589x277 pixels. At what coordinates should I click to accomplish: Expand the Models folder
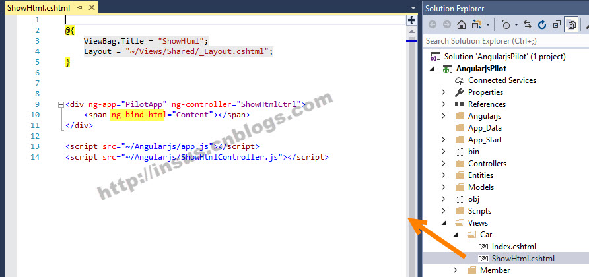pyautogui.click(x=443, y=187)
